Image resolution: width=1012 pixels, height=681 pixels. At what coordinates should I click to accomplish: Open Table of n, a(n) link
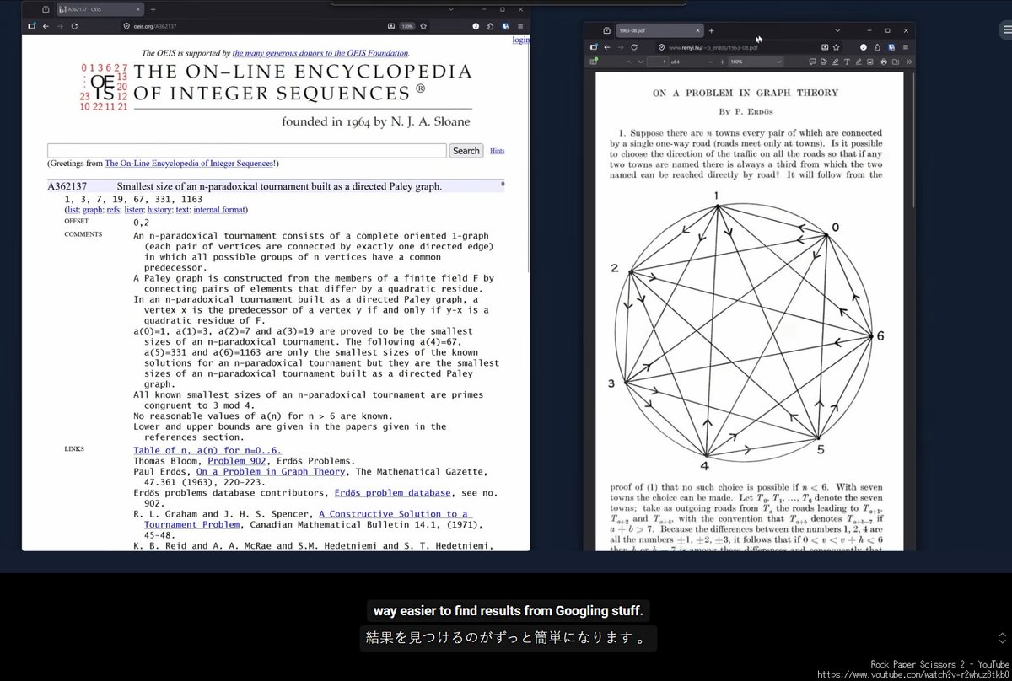207,450
